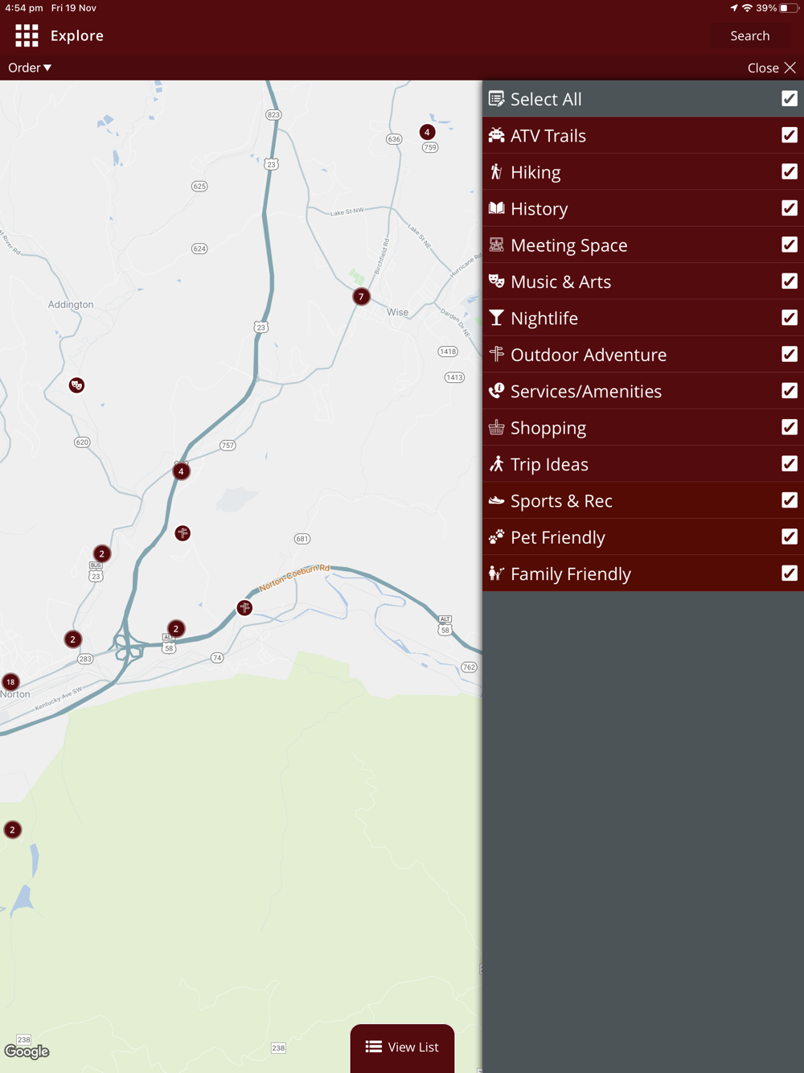This screenshot has width=804, height=1073.
Task: Tap the Trip Ideas walking icon
Action: click(497, 463)
